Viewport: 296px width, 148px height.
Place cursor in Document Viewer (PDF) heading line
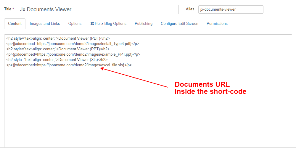(x=58, y=38)
